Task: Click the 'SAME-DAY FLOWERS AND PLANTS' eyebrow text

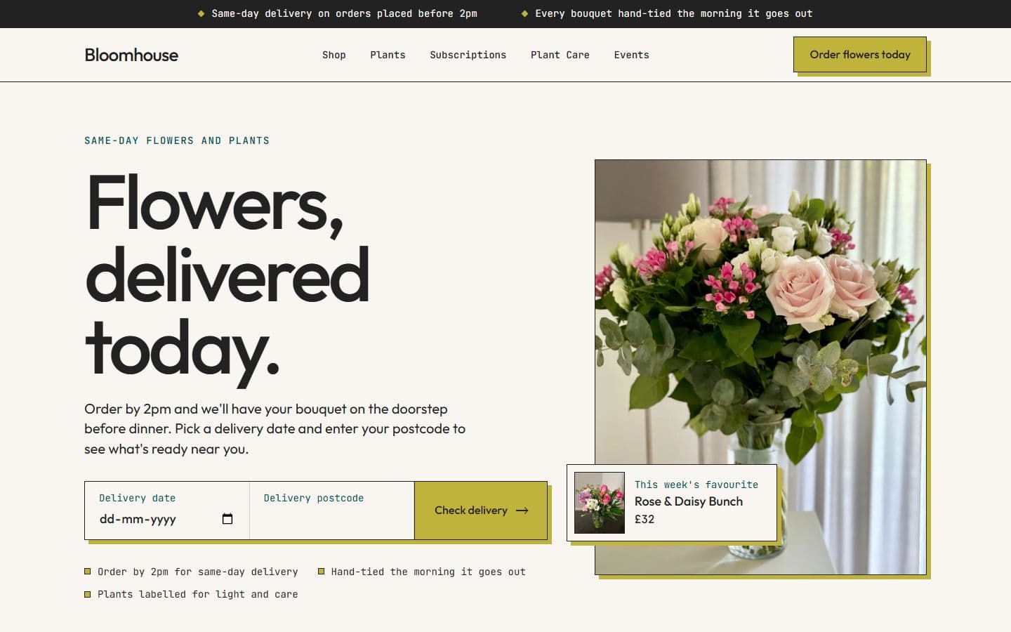Action: pos(177,140)
